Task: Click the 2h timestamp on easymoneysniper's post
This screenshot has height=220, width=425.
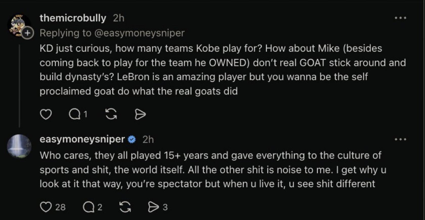Action: click(x=148, y=139)
